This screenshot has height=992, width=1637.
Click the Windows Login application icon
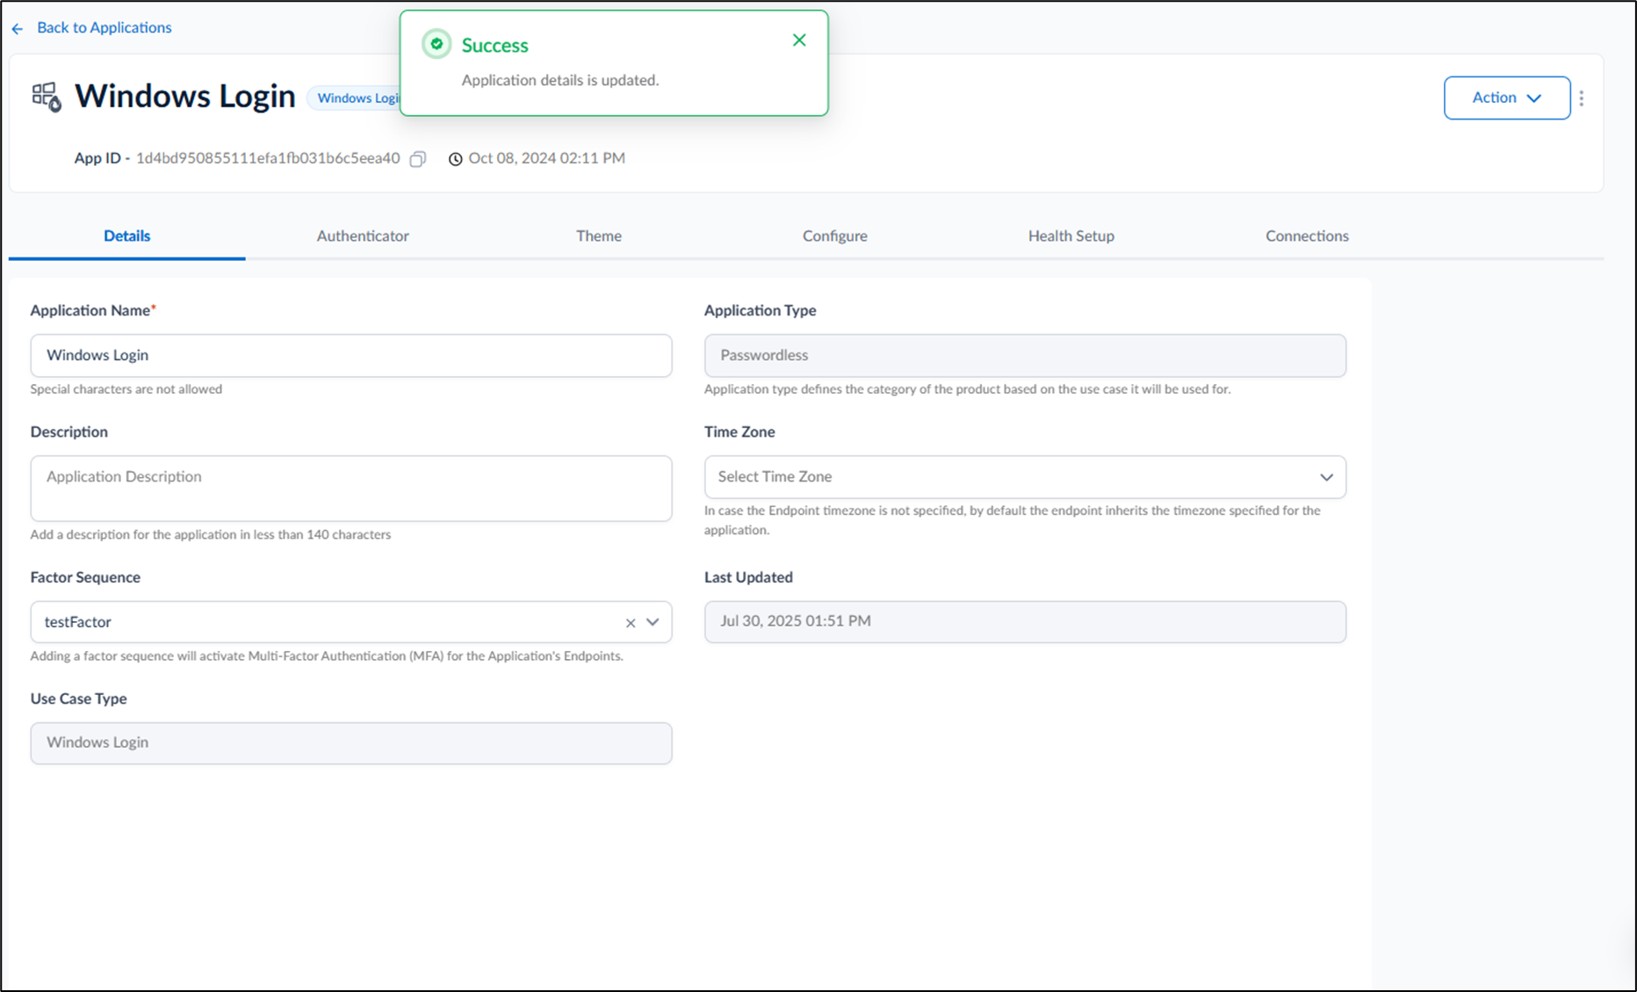[x=47, y=97]
